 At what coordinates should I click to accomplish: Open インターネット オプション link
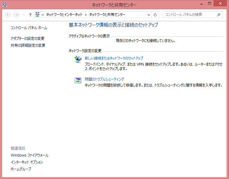(27, 162)
